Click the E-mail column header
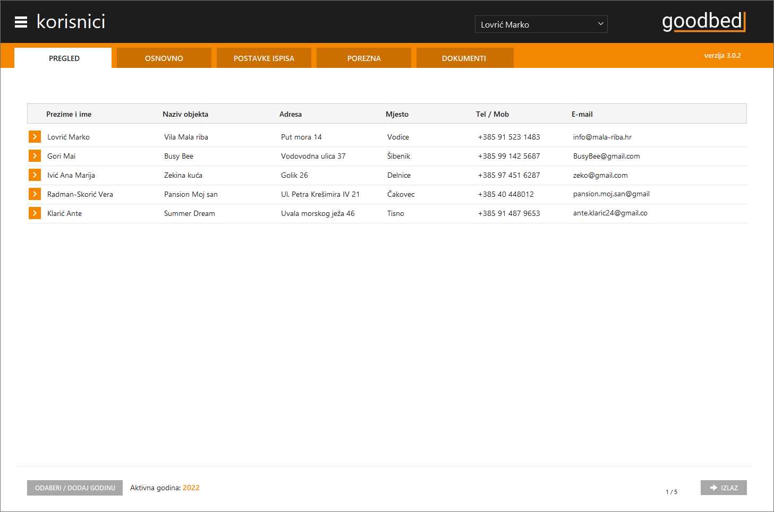Viewport: 774px width, 512px height. click(x=582, y=114)
